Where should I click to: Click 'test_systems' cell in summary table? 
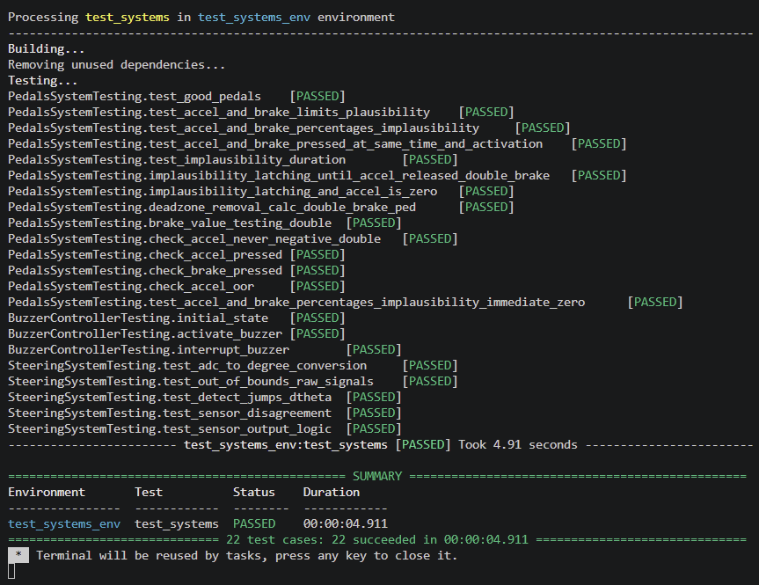tap(177, 524)
